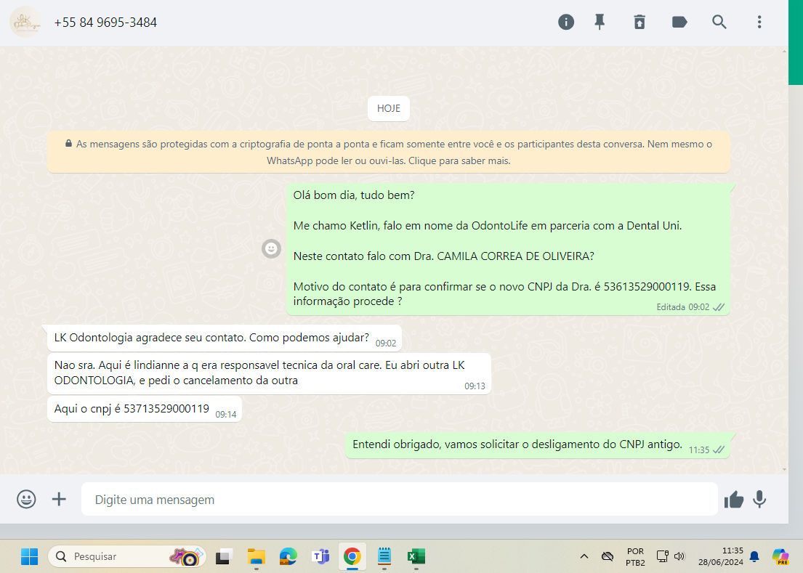
Task: Open the contact profile picture
Action: (25, 22)
